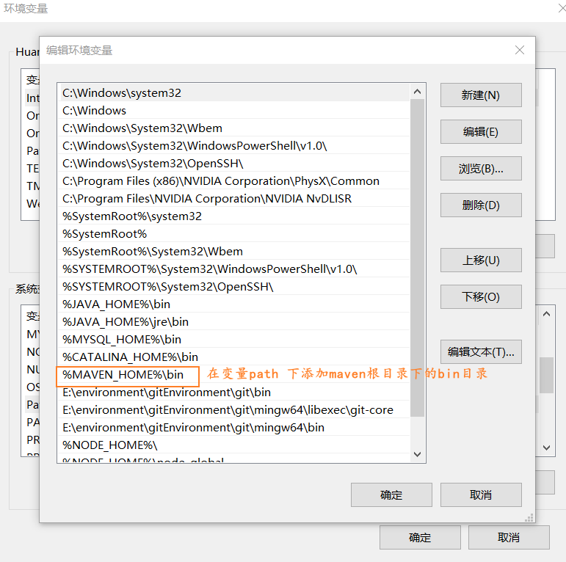This screenshot has height=562, width=566.
Task: Select the %NODE_HOME%\ entry
Action: (x=234, y=445)
